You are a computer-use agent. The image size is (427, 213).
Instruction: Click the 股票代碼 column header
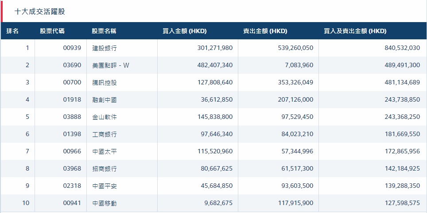[x=52, y=31]
